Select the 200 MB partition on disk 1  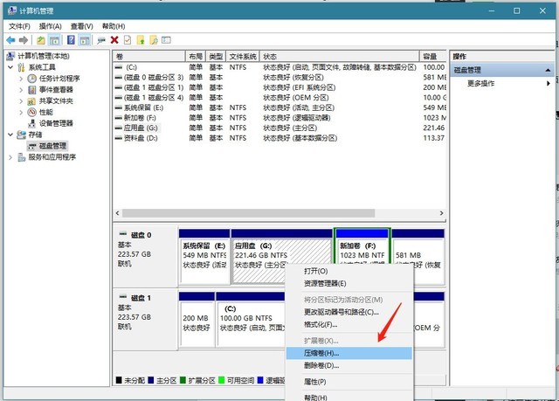(197, 320)
